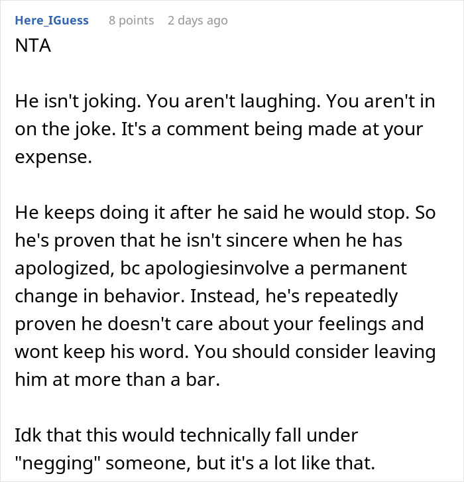Open the Here_IGuess user profile
Viewport: 464px width, 482px height.
[x=50, y=21]
